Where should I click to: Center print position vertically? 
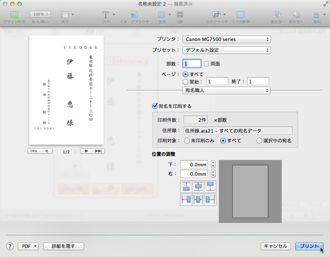click(x=198, y=186)
